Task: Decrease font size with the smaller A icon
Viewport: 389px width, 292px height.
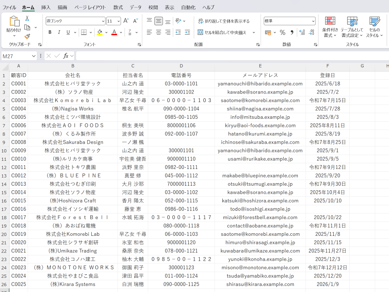Action: coord(135,21)
